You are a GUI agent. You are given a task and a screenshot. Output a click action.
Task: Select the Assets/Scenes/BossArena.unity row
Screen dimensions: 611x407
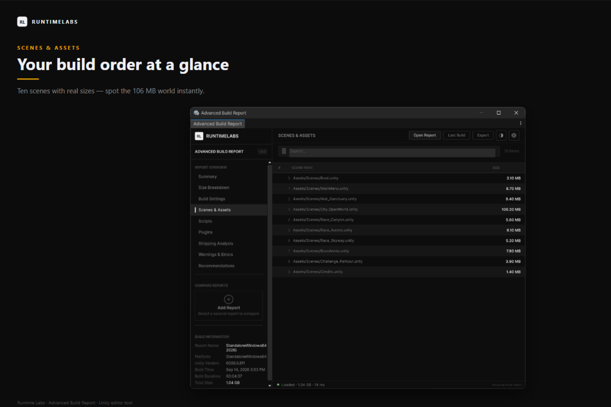pos(399,251)
